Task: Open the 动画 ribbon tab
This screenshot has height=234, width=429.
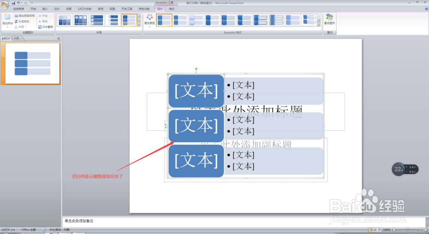Action: [69, 9]
